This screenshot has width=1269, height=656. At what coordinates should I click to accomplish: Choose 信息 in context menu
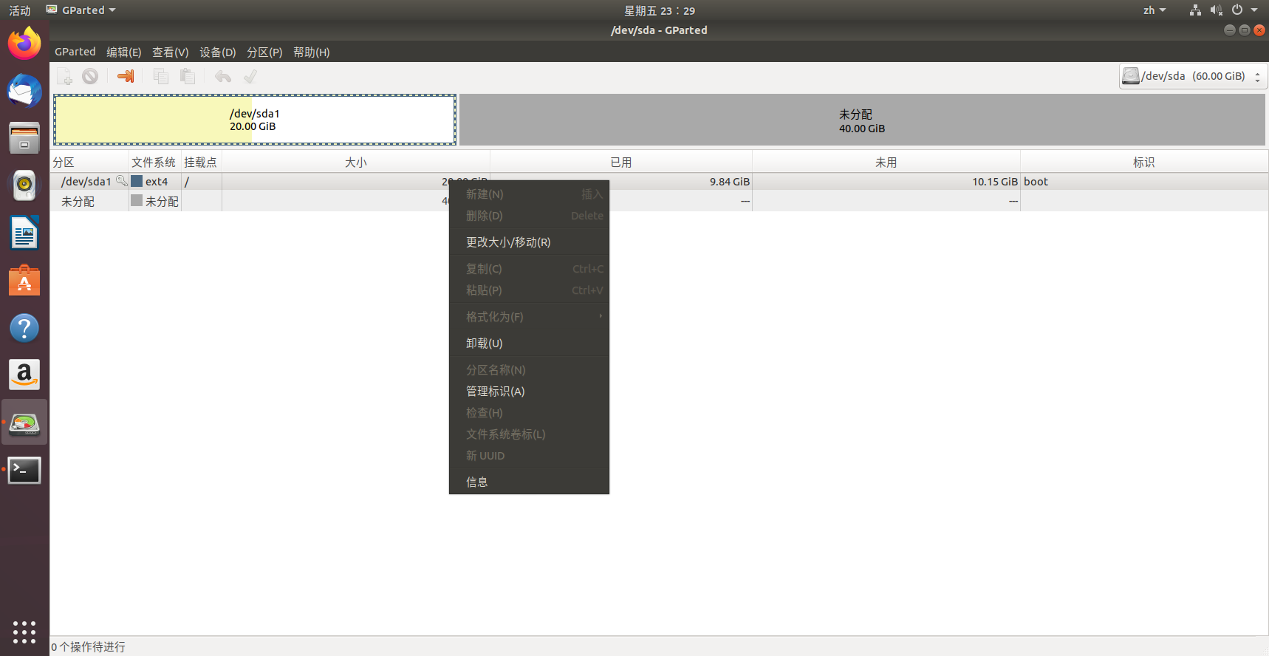click(x=529, y=482)
